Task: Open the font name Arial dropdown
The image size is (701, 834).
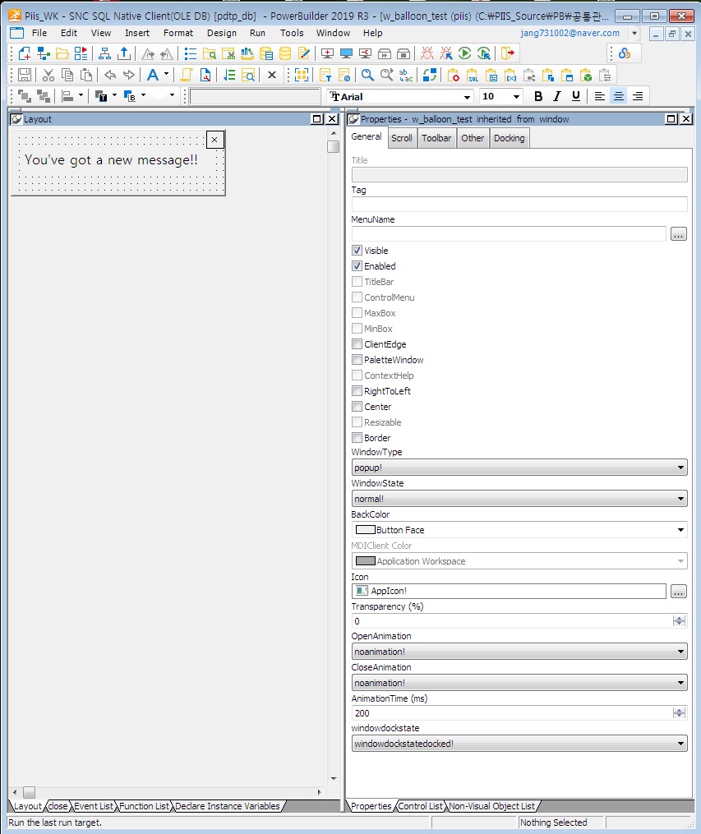Action: coord(468,97)
